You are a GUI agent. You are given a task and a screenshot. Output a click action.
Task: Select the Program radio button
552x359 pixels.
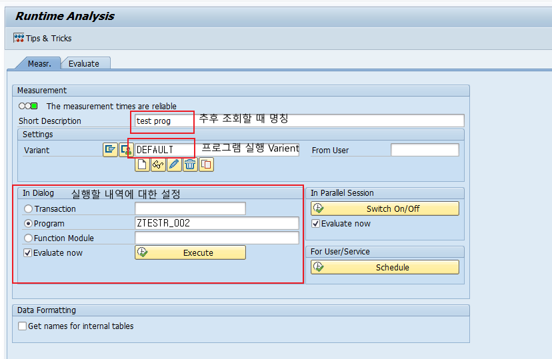coord(28,224)
